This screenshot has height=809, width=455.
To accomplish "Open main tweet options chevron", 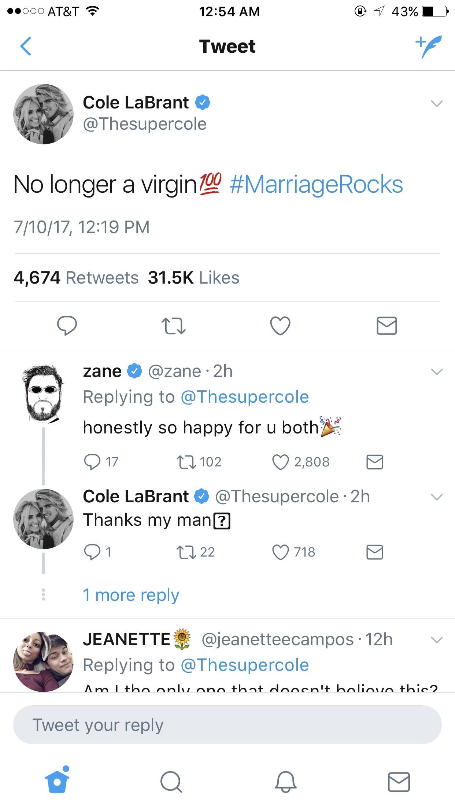I will coord(437,103).
